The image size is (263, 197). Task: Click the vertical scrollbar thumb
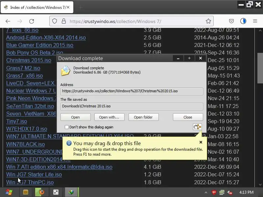pyautogui.click(x=260, y=69)
